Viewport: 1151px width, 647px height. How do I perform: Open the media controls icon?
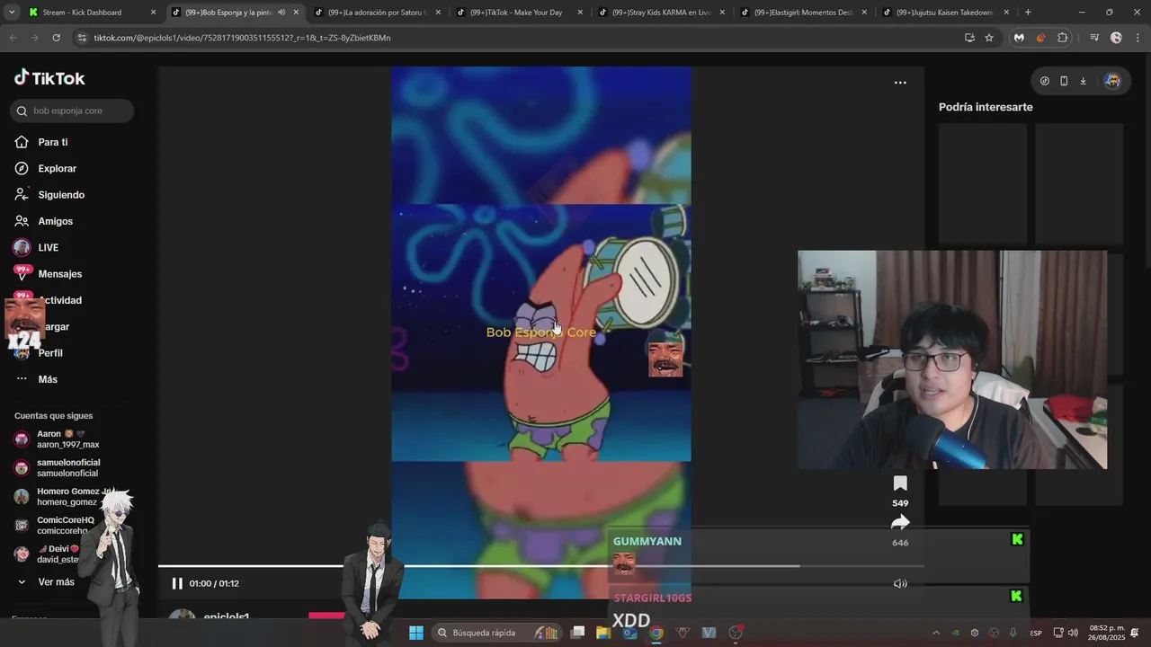click(x=1094, y=38)
